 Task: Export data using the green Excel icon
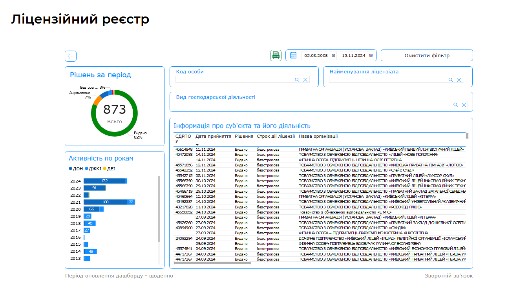276,56
